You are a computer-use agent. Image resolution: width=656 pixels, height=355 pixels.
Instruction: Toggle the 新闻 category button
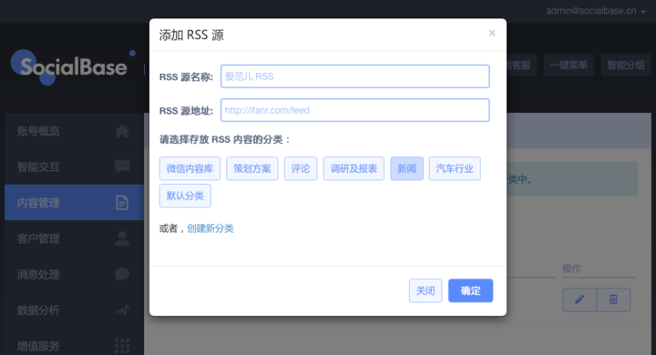pos(406,168)
